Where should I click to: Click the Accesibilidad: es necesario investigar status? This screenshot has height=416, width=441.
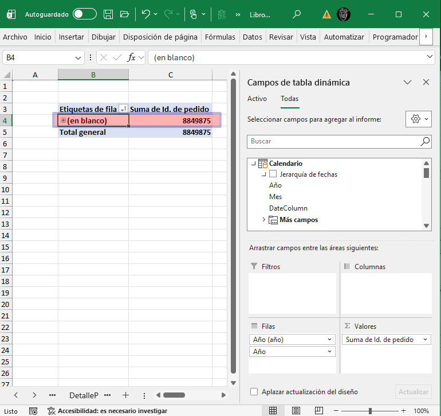click(x=107, y=411)
